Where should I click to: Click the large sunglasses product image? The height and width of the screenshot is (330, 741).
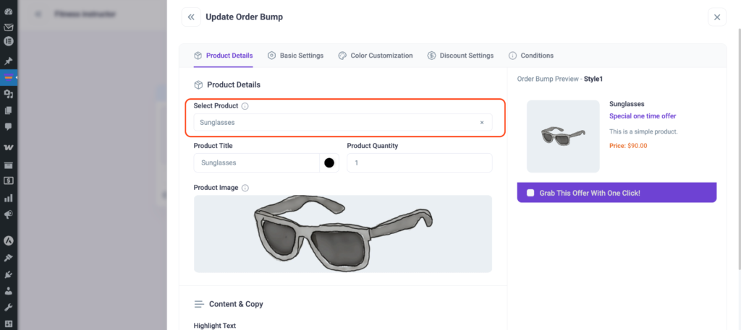coord(342,234)
